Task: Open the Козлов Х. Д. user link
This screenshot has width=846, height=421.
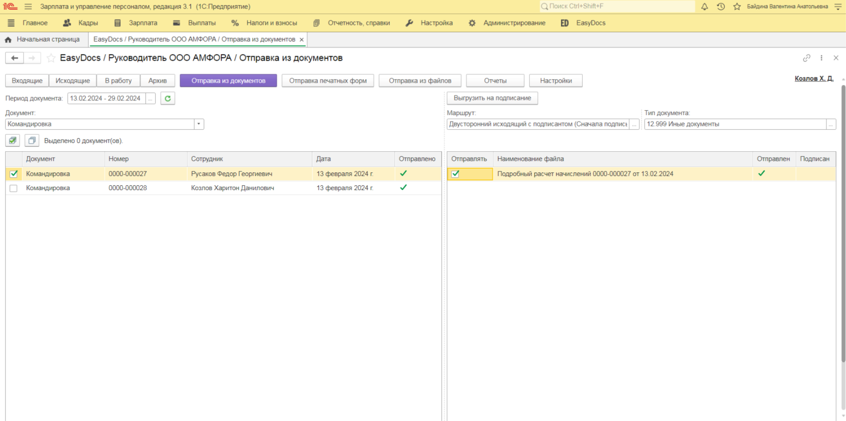Action: pos(814,78)
